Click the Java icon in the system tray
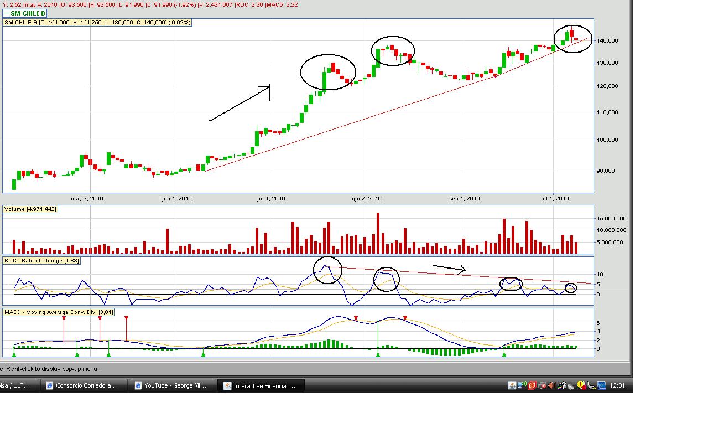The image size is (708, 443). click(x=512, y=385)
